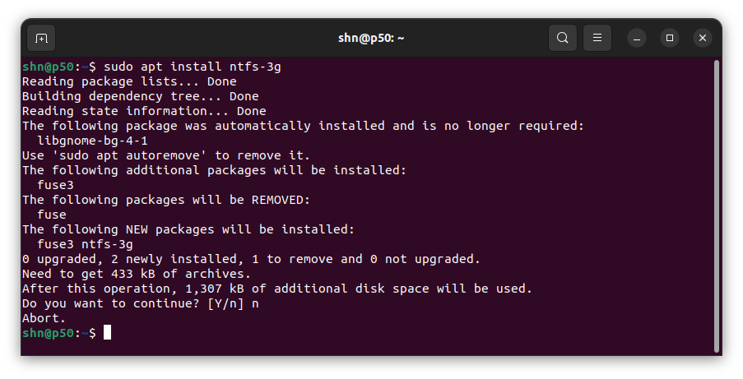743x379 pixels.
Task: Click the 'Reading package lists... Done' line
Action: 129,81
